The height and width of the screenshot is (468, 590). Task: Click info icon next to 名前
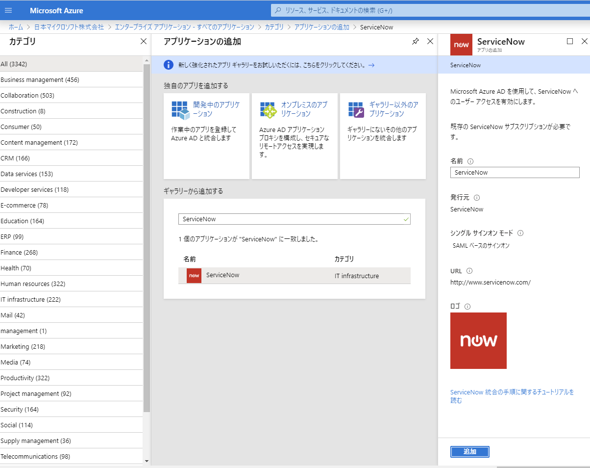(470, 161)
